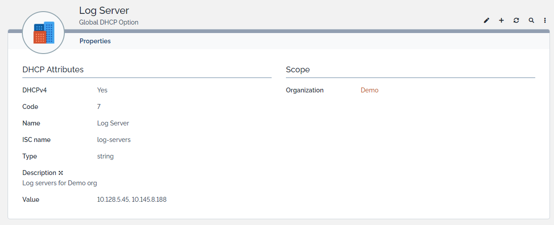
Task: Open the Demo organization link
Action: (x=369, y=90)
